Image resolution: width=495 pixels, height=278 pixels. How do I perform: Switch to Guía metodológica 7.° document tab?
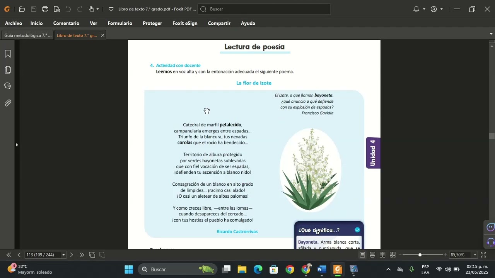27,35
